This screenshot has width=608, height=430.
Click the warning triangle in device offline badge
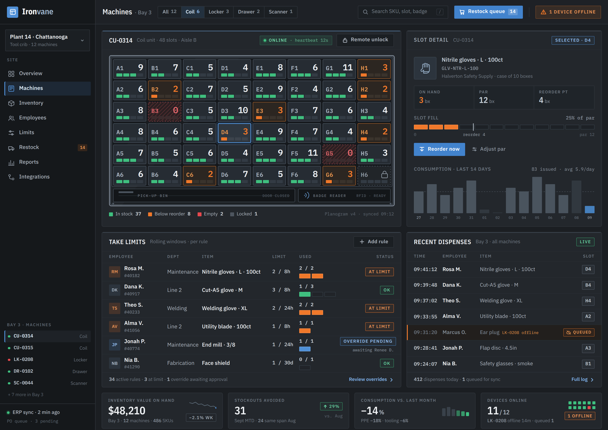pyautogui.click(x=543, y=12)
